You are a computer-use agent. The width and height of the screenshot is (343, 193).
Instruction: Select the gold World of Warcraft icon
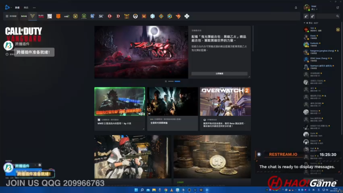[75, 16]
